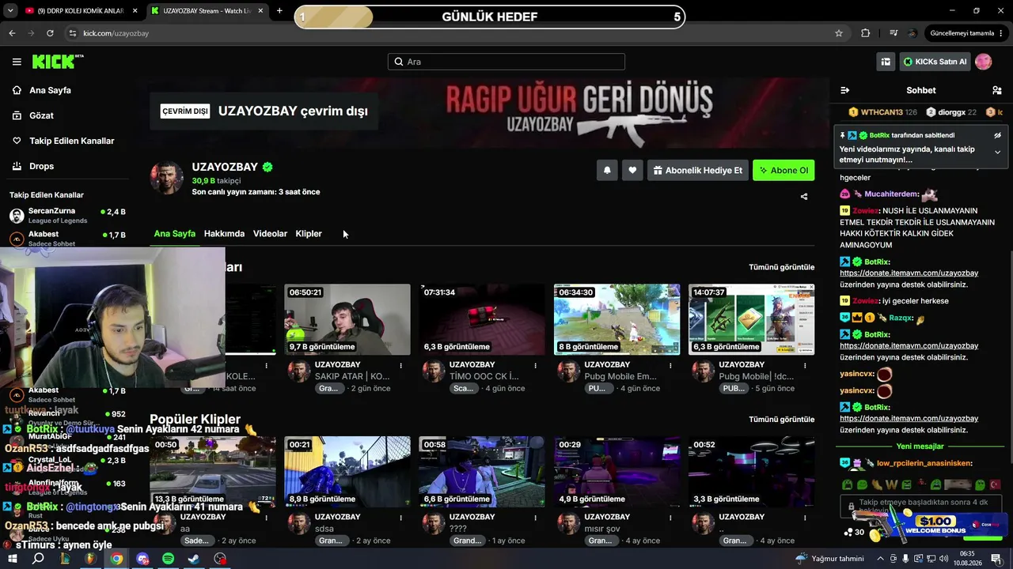Play the 00:21 clip thumbnail
The height and width of the screenshot is (569, 1013).
pyautogui.click(x=347, y=472)
